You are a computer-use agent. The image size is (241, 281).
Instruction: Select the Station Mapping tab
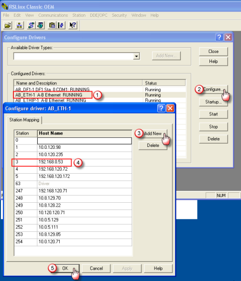pos(24,120)
